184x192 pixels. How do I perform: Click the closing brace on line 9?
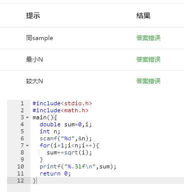pos(42,160)
